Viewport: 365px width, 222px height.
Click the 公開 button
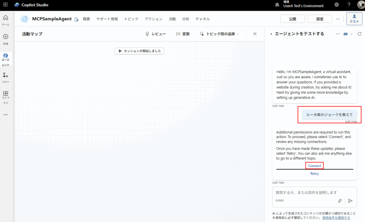[x=293, y=19]
